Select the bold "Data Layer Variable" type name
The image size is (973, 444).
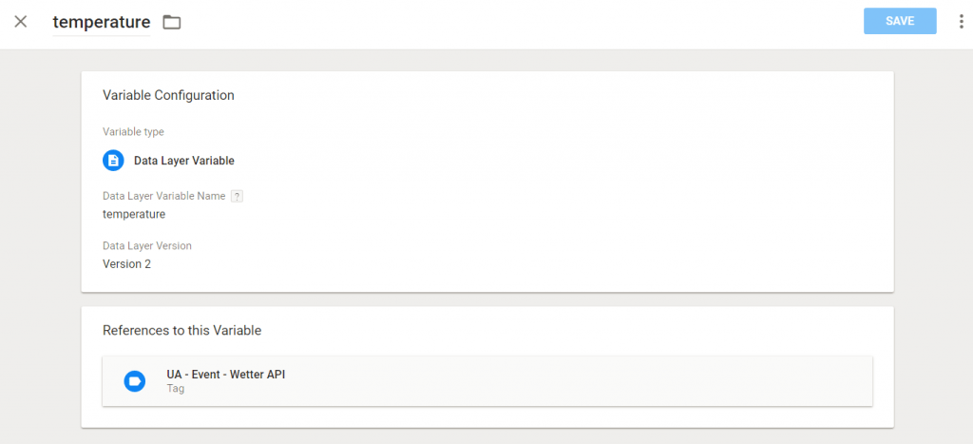click(x=183, y=161)
